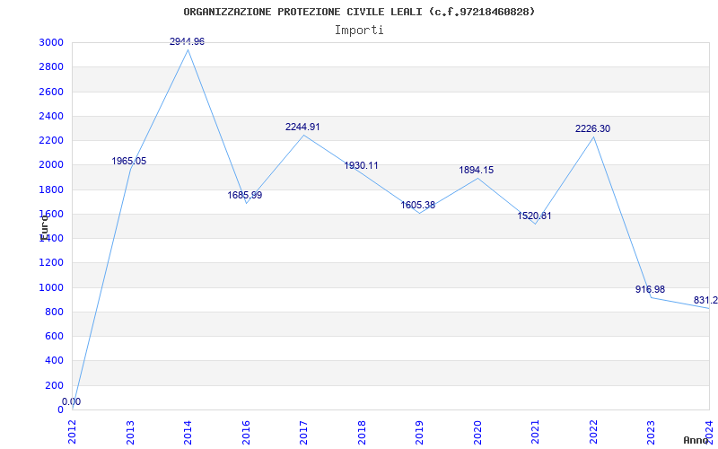Select the 2018 x-axis label
The image size is (718, 449).
(362, 432)
